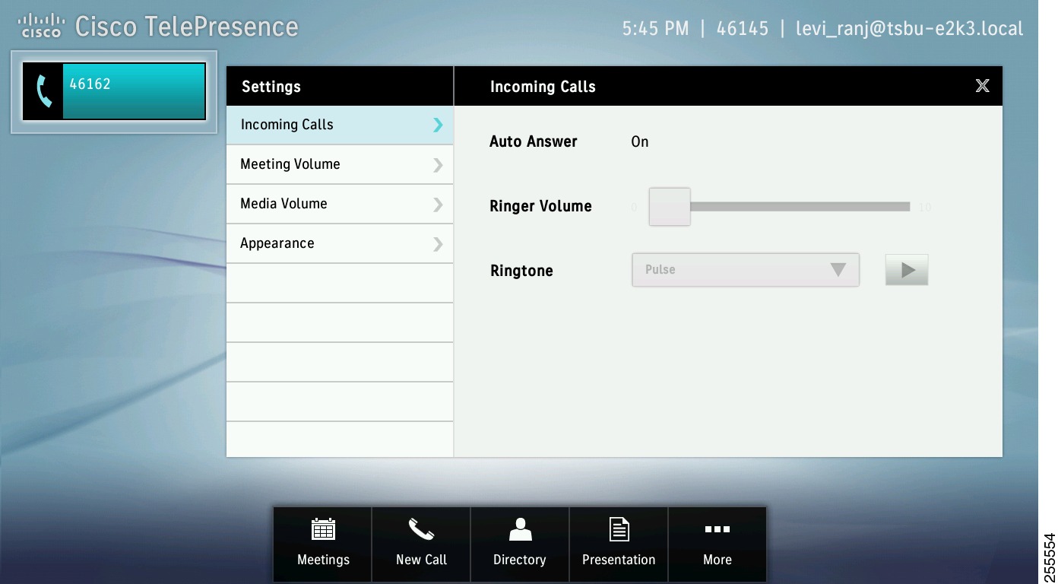
Task: Click the 5:45 PM clock text
Action: tap(655, 29)
